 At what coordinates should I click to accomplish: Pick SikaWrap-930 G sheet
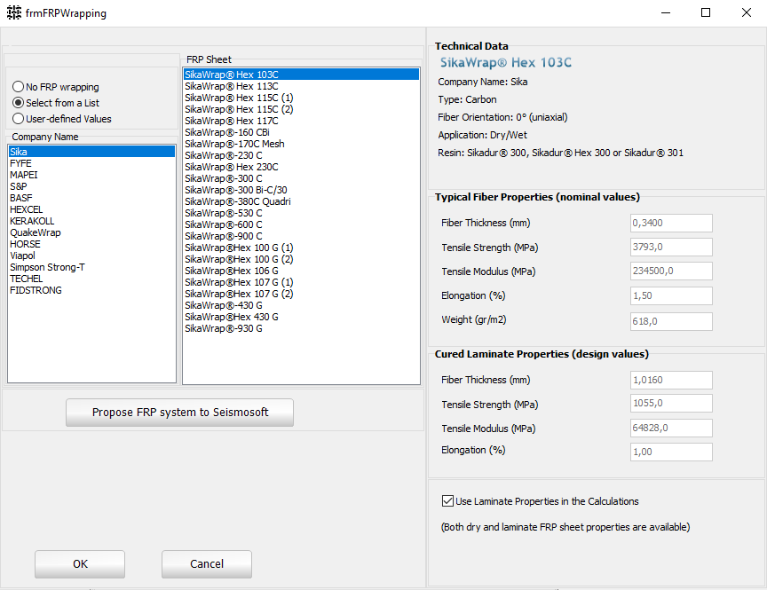[301, 328]
